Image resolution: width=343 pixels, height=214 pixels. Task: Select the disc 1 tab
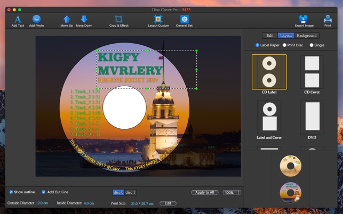[x=130, y=192]
